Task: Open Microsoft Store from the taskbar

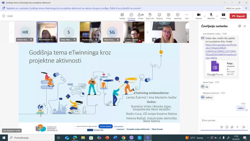Action: point(91,138)
